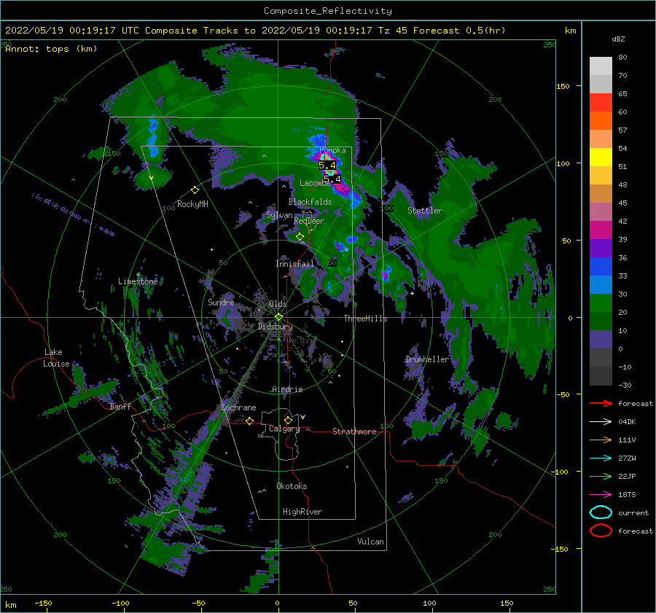Click the dBZ legend heading

(x=618, y=39)
